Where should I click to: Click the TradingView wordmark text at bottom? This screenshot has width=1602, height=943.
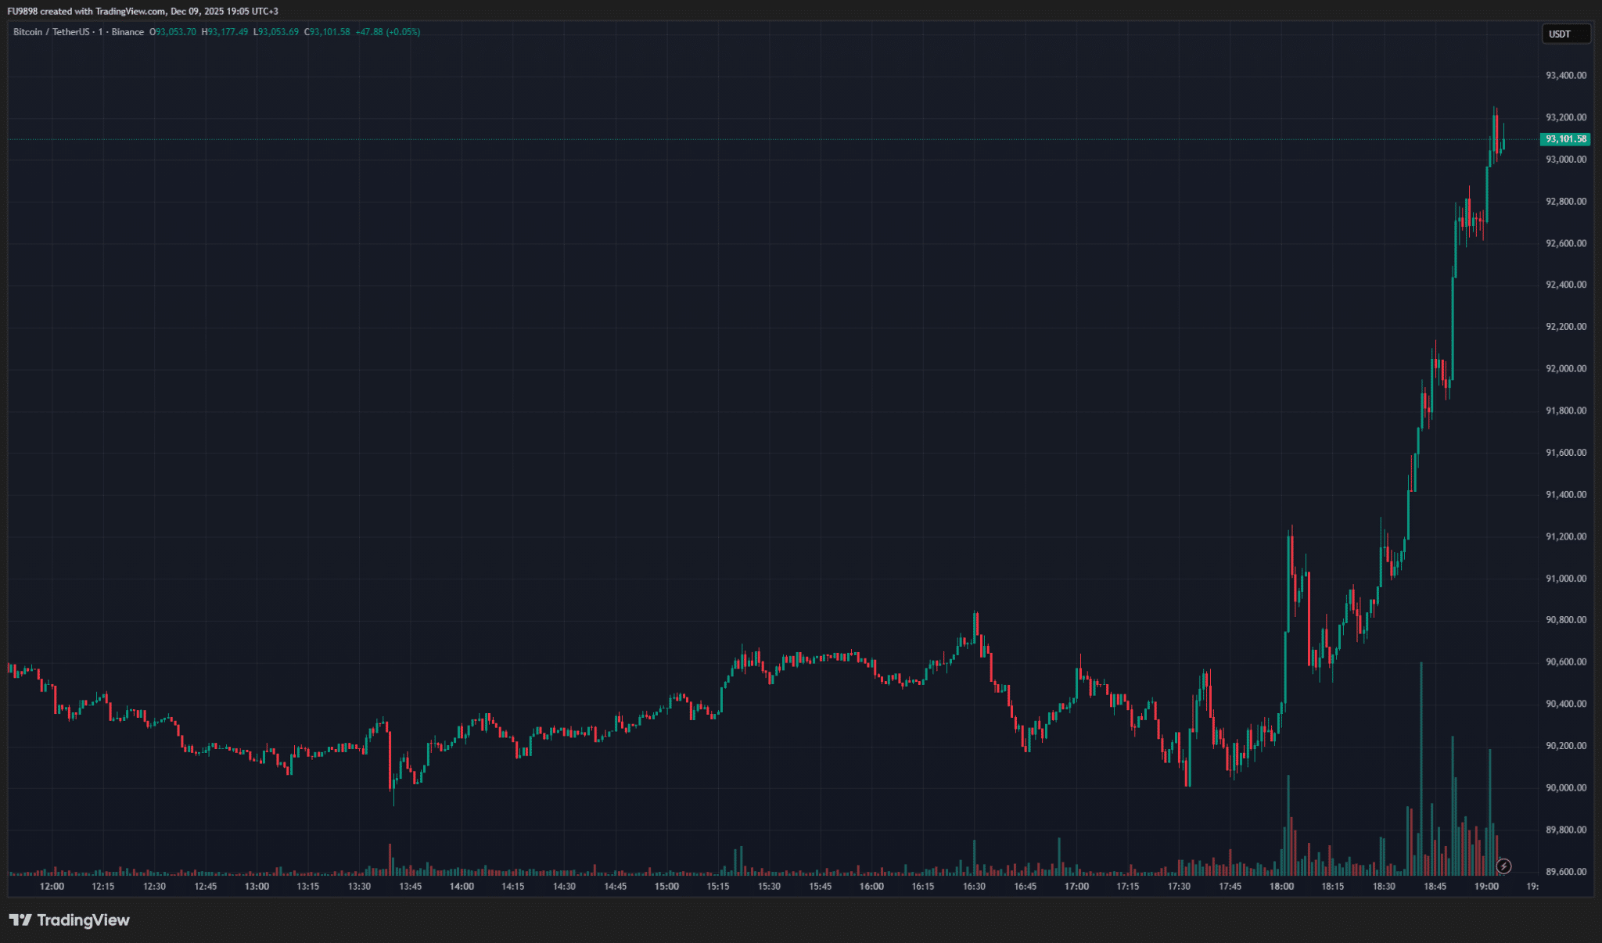pos(83,920)
